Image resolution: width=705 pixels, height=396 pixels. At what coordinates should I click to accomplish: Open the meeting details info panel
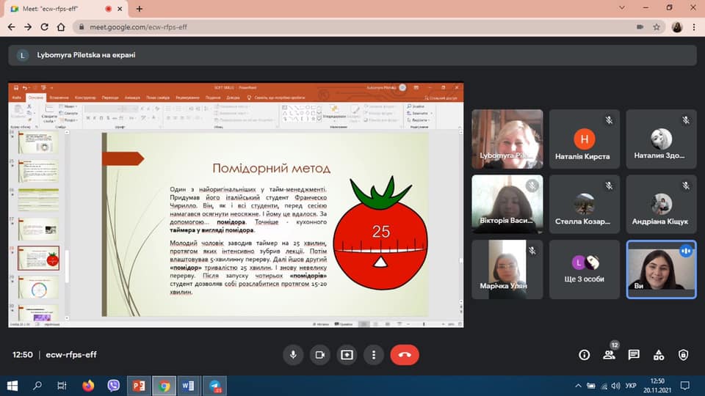pos(585,355)
